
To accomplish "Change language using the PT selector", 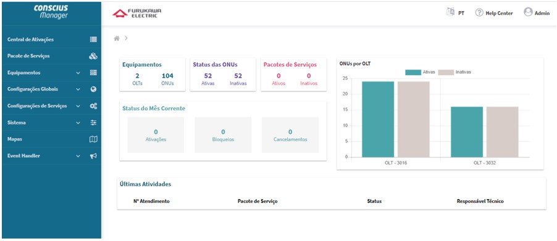I will pyautogui.click(x=455, y=13).
